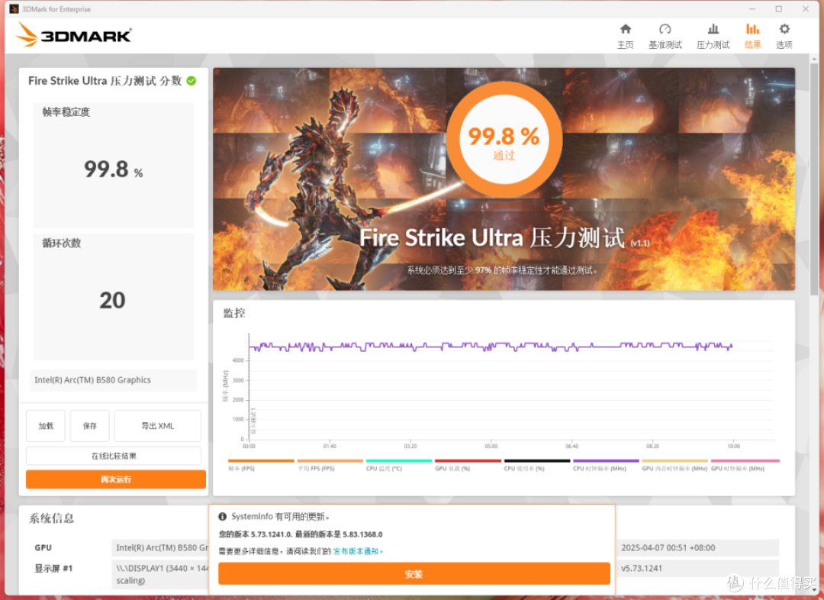Click the 显示屏 #1 row label

click(x=53, y=568)
